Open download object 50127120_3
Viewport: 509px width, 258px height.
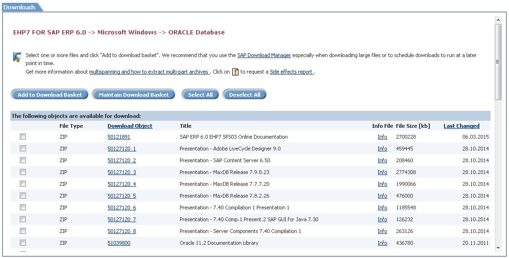122,172
